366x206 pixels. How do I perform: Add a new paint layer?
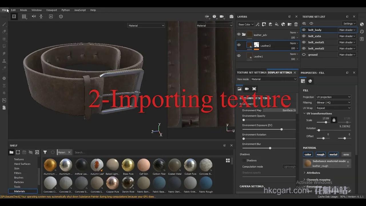(x=270, y=24)
